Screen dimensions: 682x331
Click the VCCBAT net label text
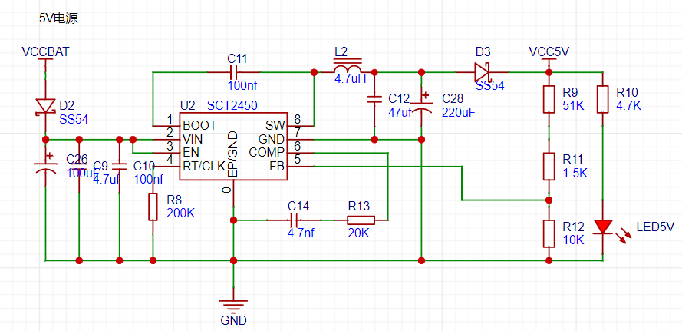coord(46,51)
